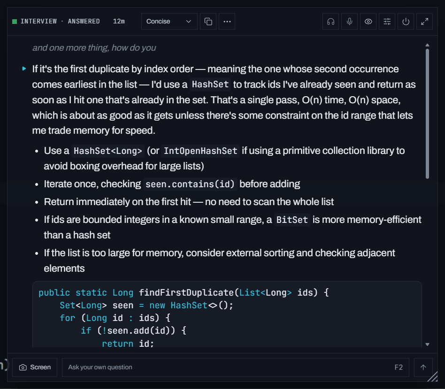This screenshot has width=445, height=389.
Task: Click the scrollbar down arrow
Action: (x=428, y=344)
